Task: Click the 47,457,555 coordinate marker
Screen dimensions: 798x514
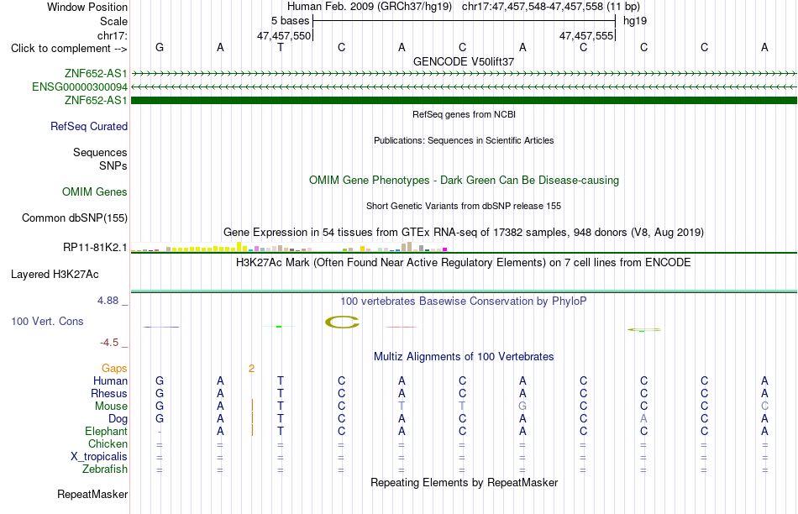Action: 586,35
